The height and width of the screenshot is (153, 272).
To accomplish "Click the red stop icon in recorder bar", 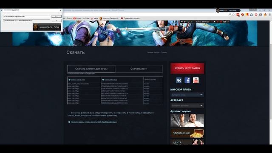I will [221, 22].
